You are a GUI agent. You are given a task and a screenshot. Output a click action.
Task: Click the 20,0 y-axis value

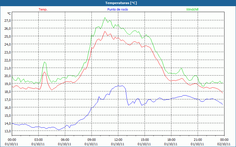[8, 76]
